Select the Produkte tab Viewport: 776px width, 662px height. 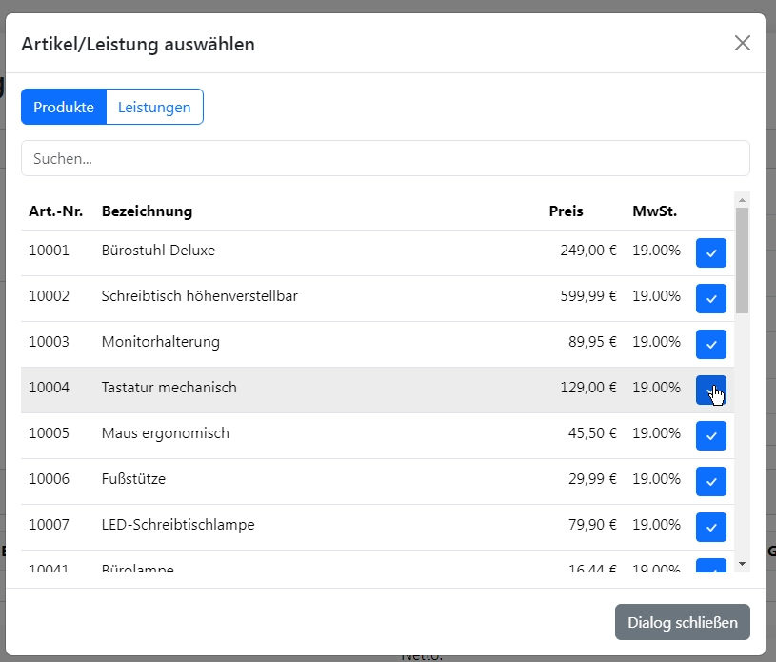pyautogui.click(x=64, y=107)
